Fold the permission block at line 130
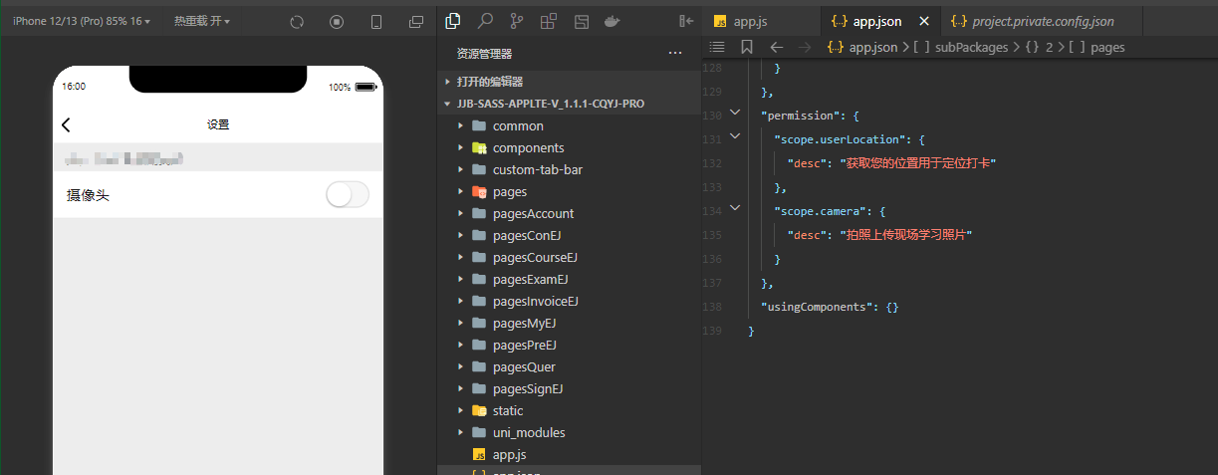 pos(735,113)
